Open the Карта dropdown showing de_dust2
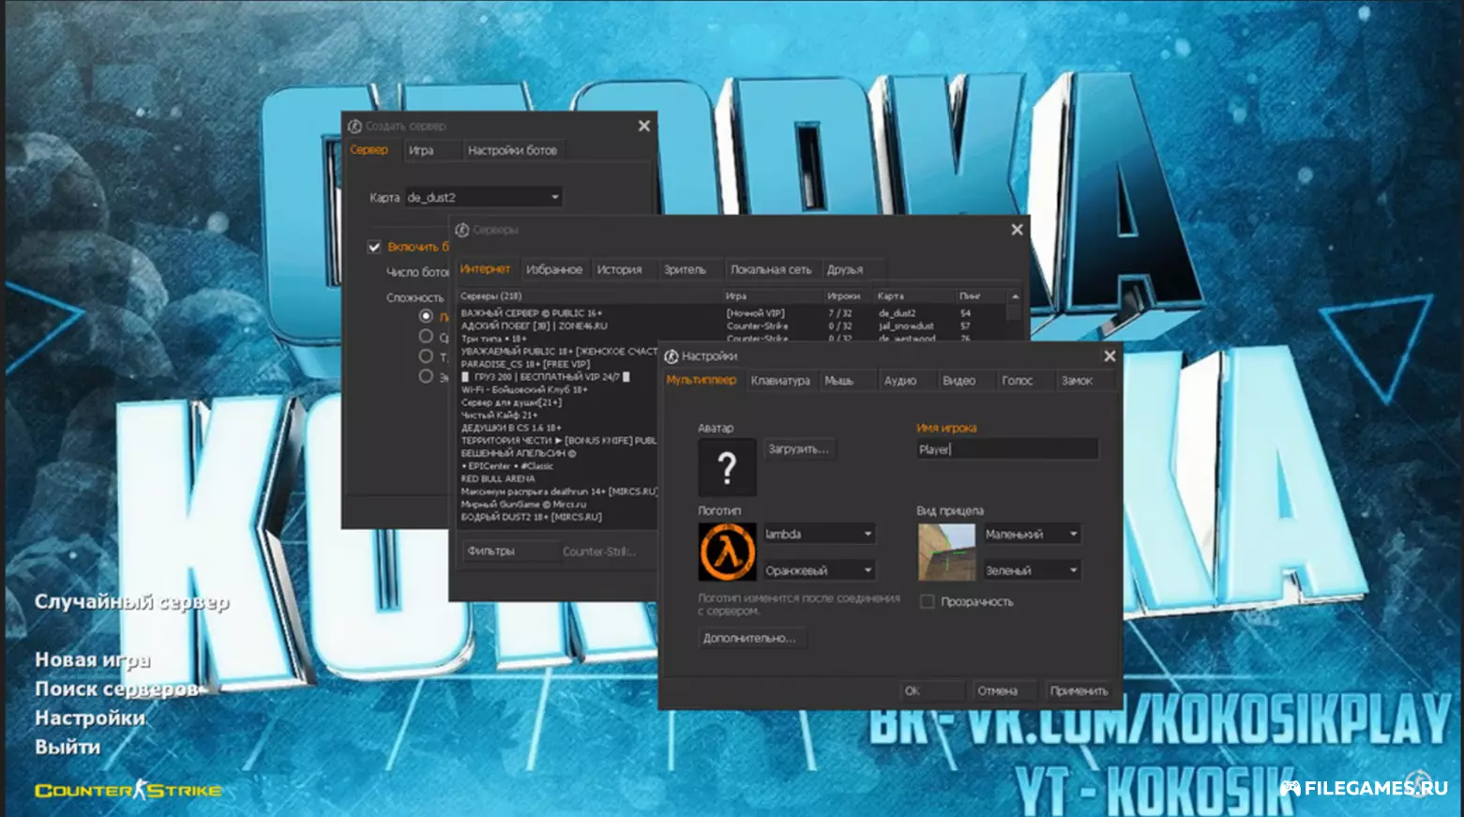 tap(483, 197)
